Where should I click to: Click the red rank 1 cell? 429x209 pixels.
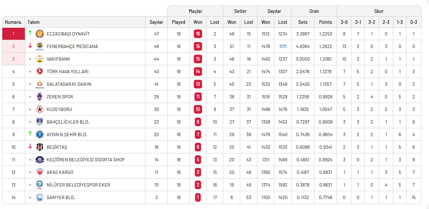14,34
